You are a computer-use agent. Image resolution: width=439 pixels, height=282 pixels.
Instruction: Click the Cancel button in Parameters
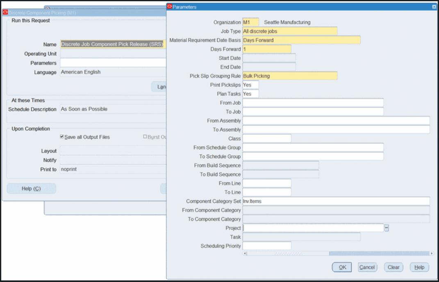point(367,267)
